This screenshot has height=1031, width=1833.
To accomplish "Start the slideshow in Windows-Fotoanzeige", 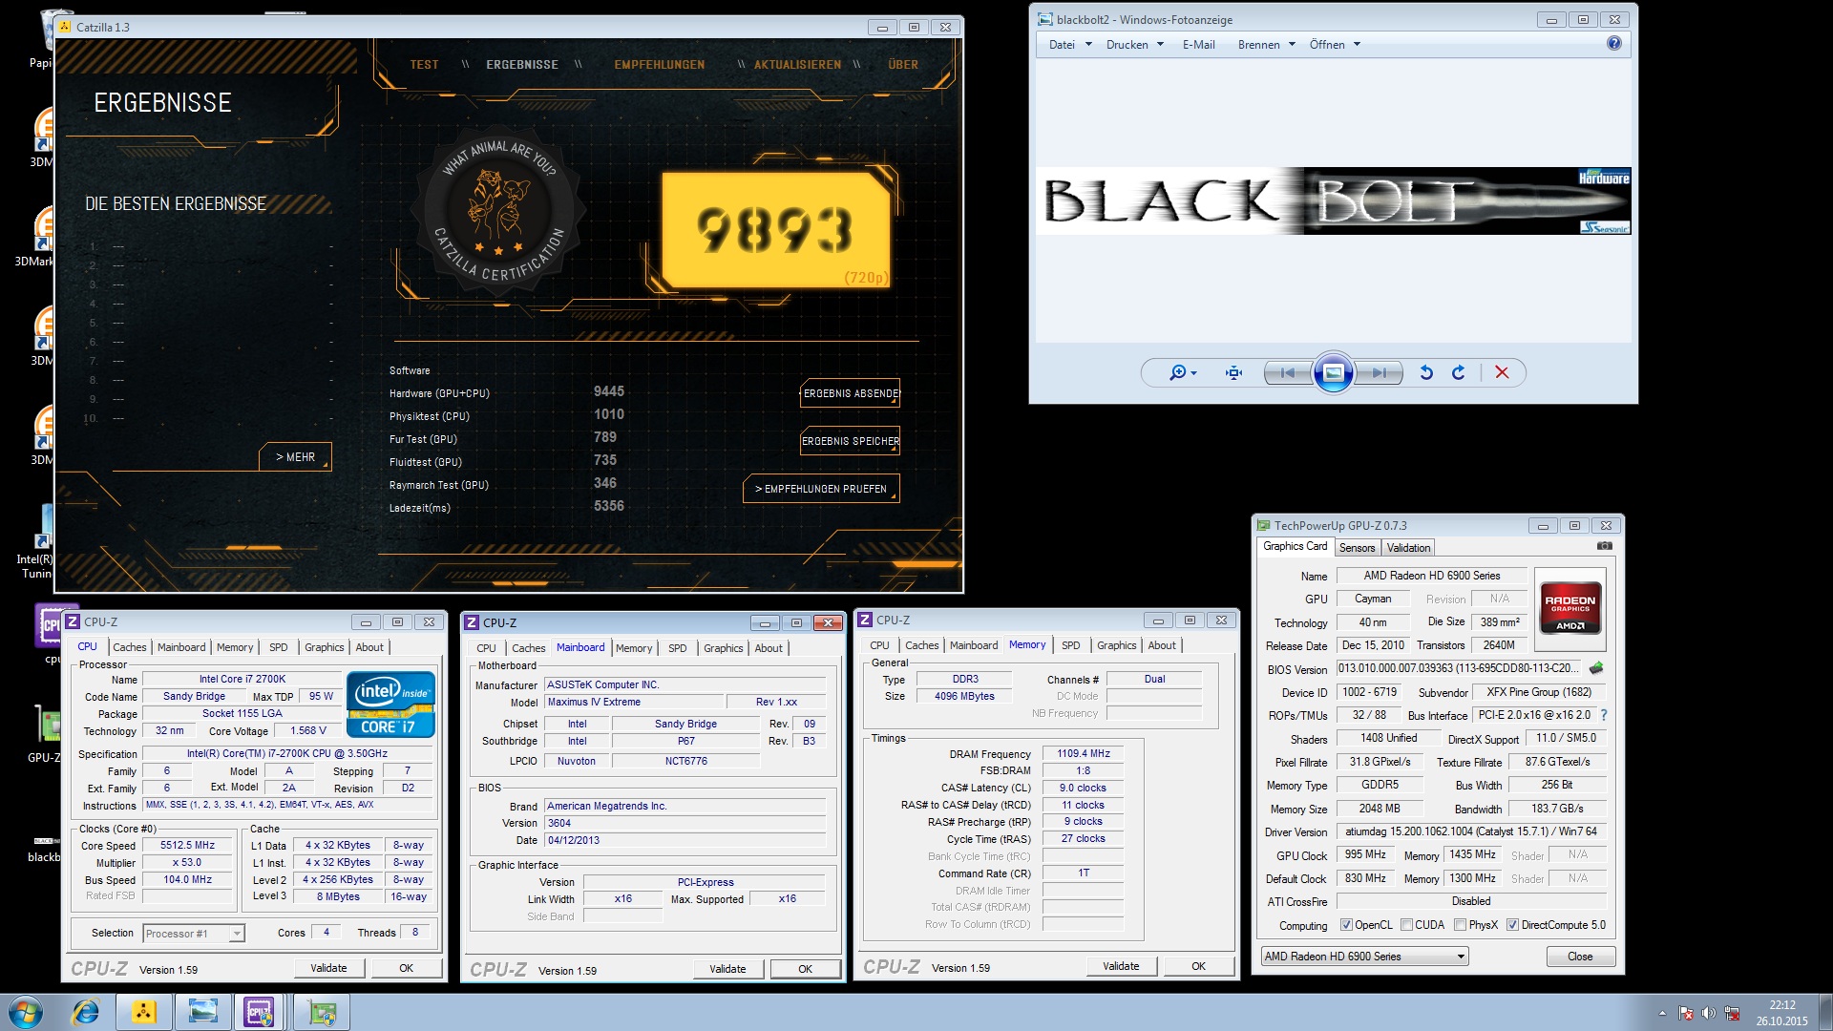I will 1334,373.
